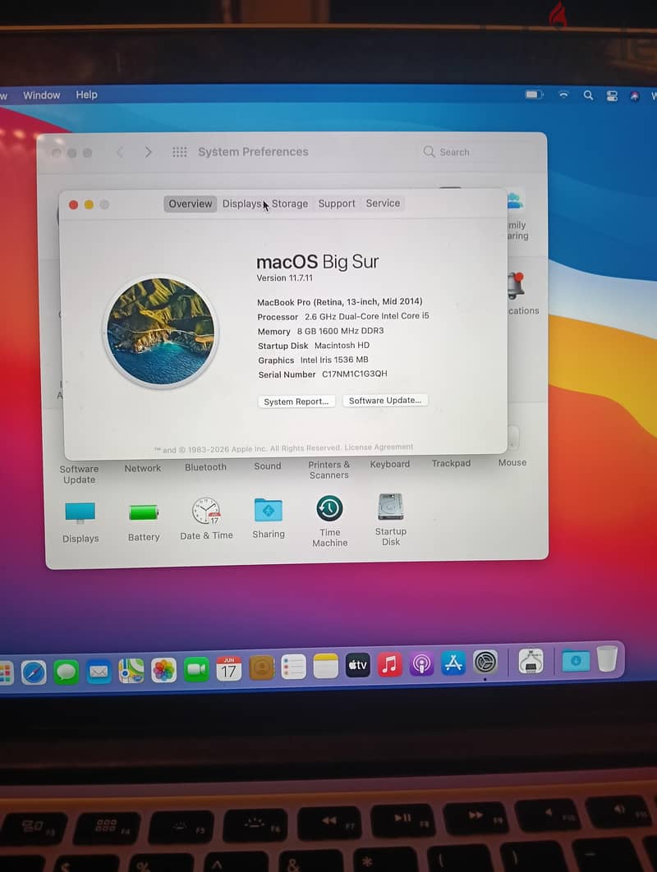Open Trash in the Dock
This screenshot has height=872, width=657.
tap(607, 659)
